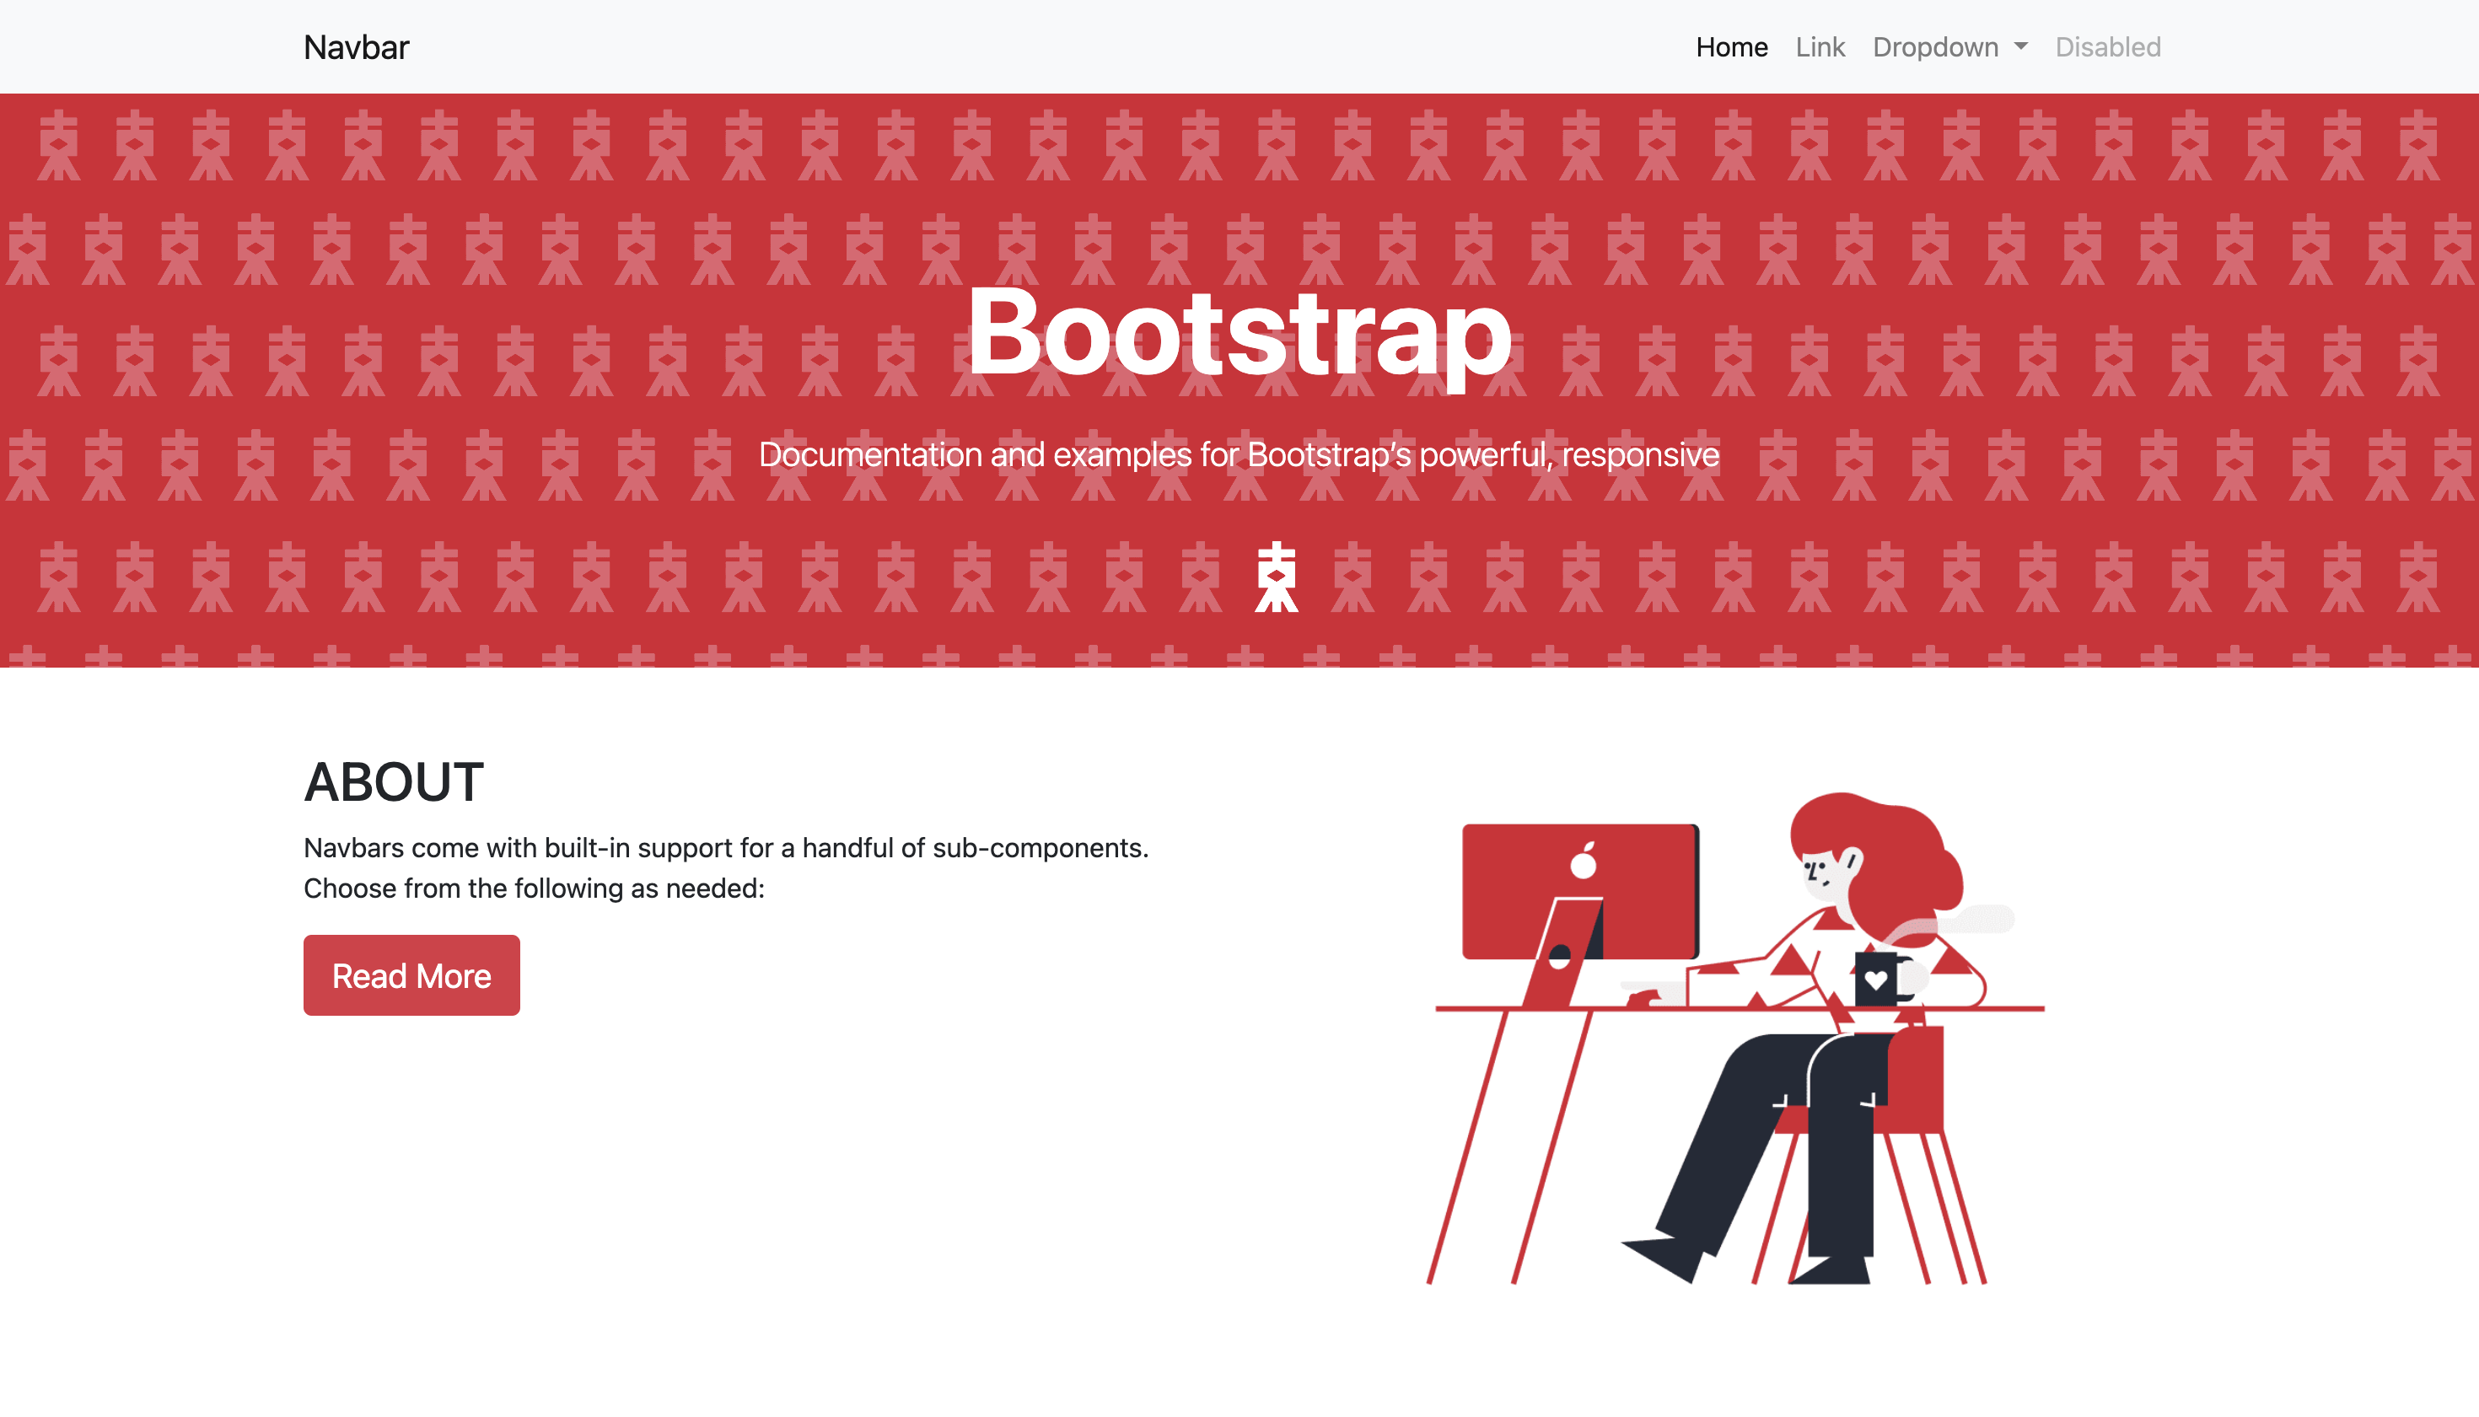This screenshot has height=1417, width=2479.
Task: Click the Navbar brand link
Action: coord(356,46)
